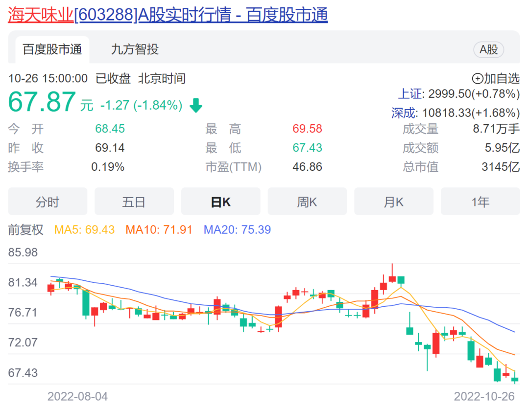Image resolution: width=529 pixels, height=409 pixels.
Task: Click the 已收盘 status text
Action: 113,78
